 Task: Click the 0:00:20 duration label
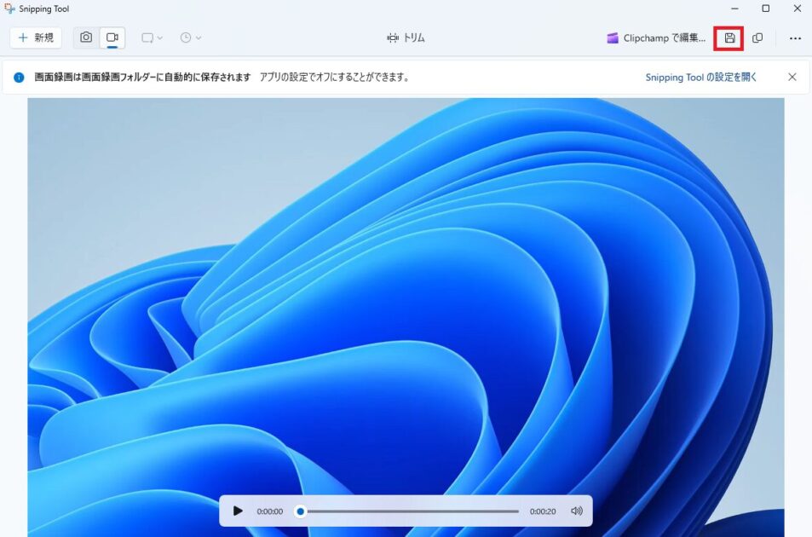(543, 511)
